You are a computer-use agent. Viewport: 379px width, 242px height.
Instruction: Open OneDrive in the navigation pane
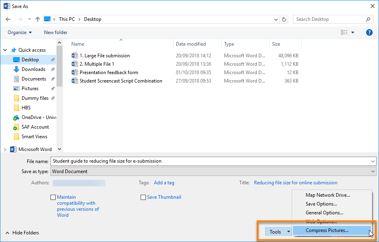[38, 117]
